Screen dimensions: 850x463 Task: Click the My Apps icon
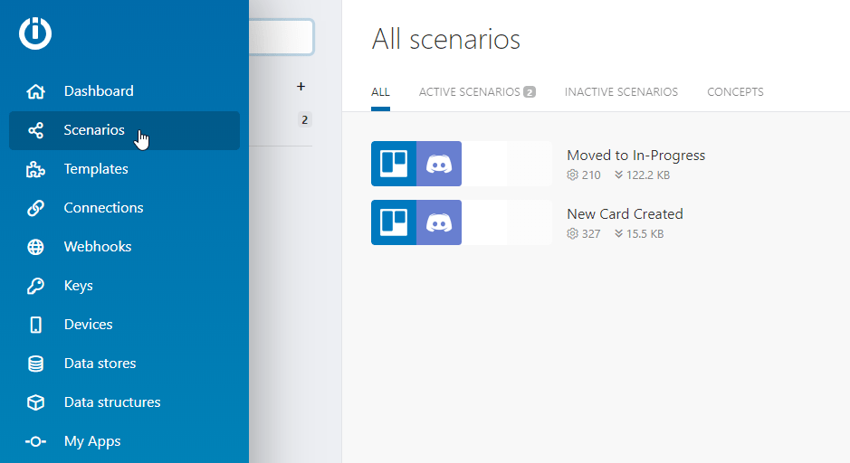pos(36,442)
